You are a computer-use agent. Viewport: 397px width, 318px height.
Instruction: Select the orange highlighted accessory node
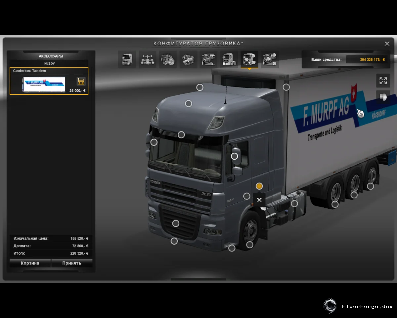[259, 186]
